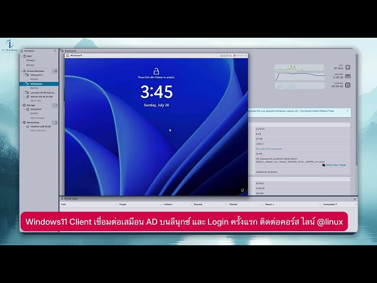The height and width of the screenshot is (283, 377).
Task: Click the Additional Hardware row
Action: [x=302, y=172]
